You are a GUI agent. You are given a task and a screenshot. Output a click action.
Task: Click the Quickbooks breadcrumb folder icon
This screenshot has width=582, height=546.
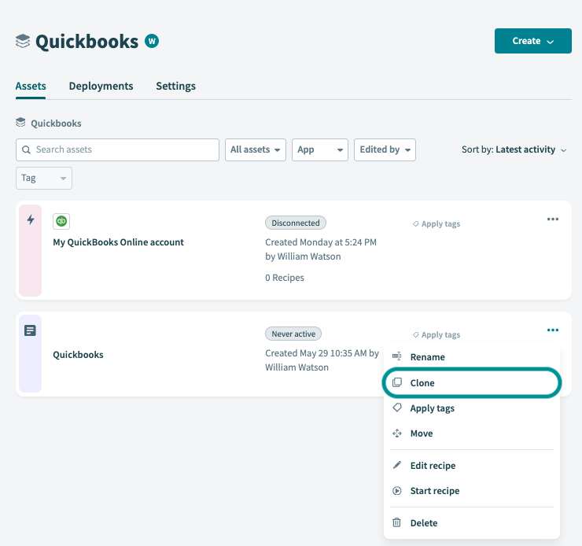20,123
